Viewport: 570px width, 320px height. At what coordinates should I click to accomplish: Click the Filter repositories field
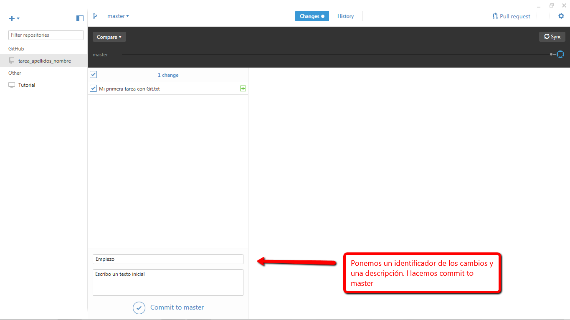point(46,35)
